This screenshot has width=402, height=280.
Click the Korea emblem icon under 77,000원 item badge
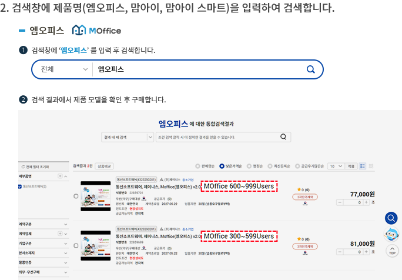pos(305,204)
